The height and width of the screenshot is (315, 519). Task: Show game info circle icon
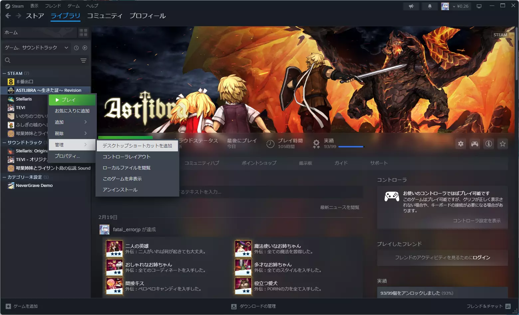click(489, 144)
